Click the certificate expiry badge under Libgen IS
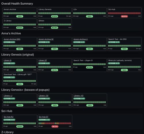The height and width of the screenshot is (134, 144). point(9,63)
